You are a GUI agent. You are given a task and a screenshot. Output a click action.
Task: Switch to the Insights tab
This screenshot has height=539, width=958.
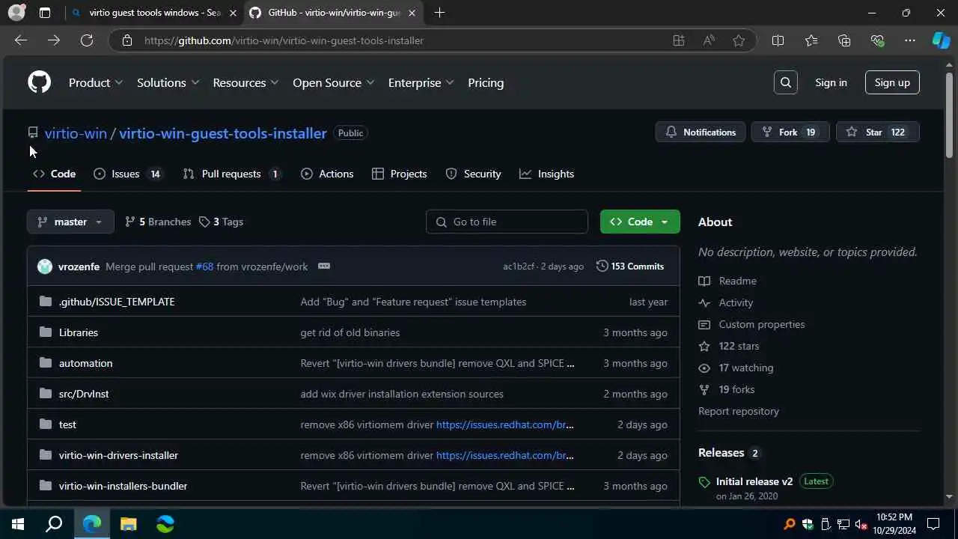click(547, 174)
